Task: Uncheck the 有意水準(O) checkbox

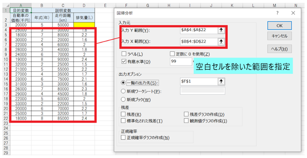Action: pos(124,62)
